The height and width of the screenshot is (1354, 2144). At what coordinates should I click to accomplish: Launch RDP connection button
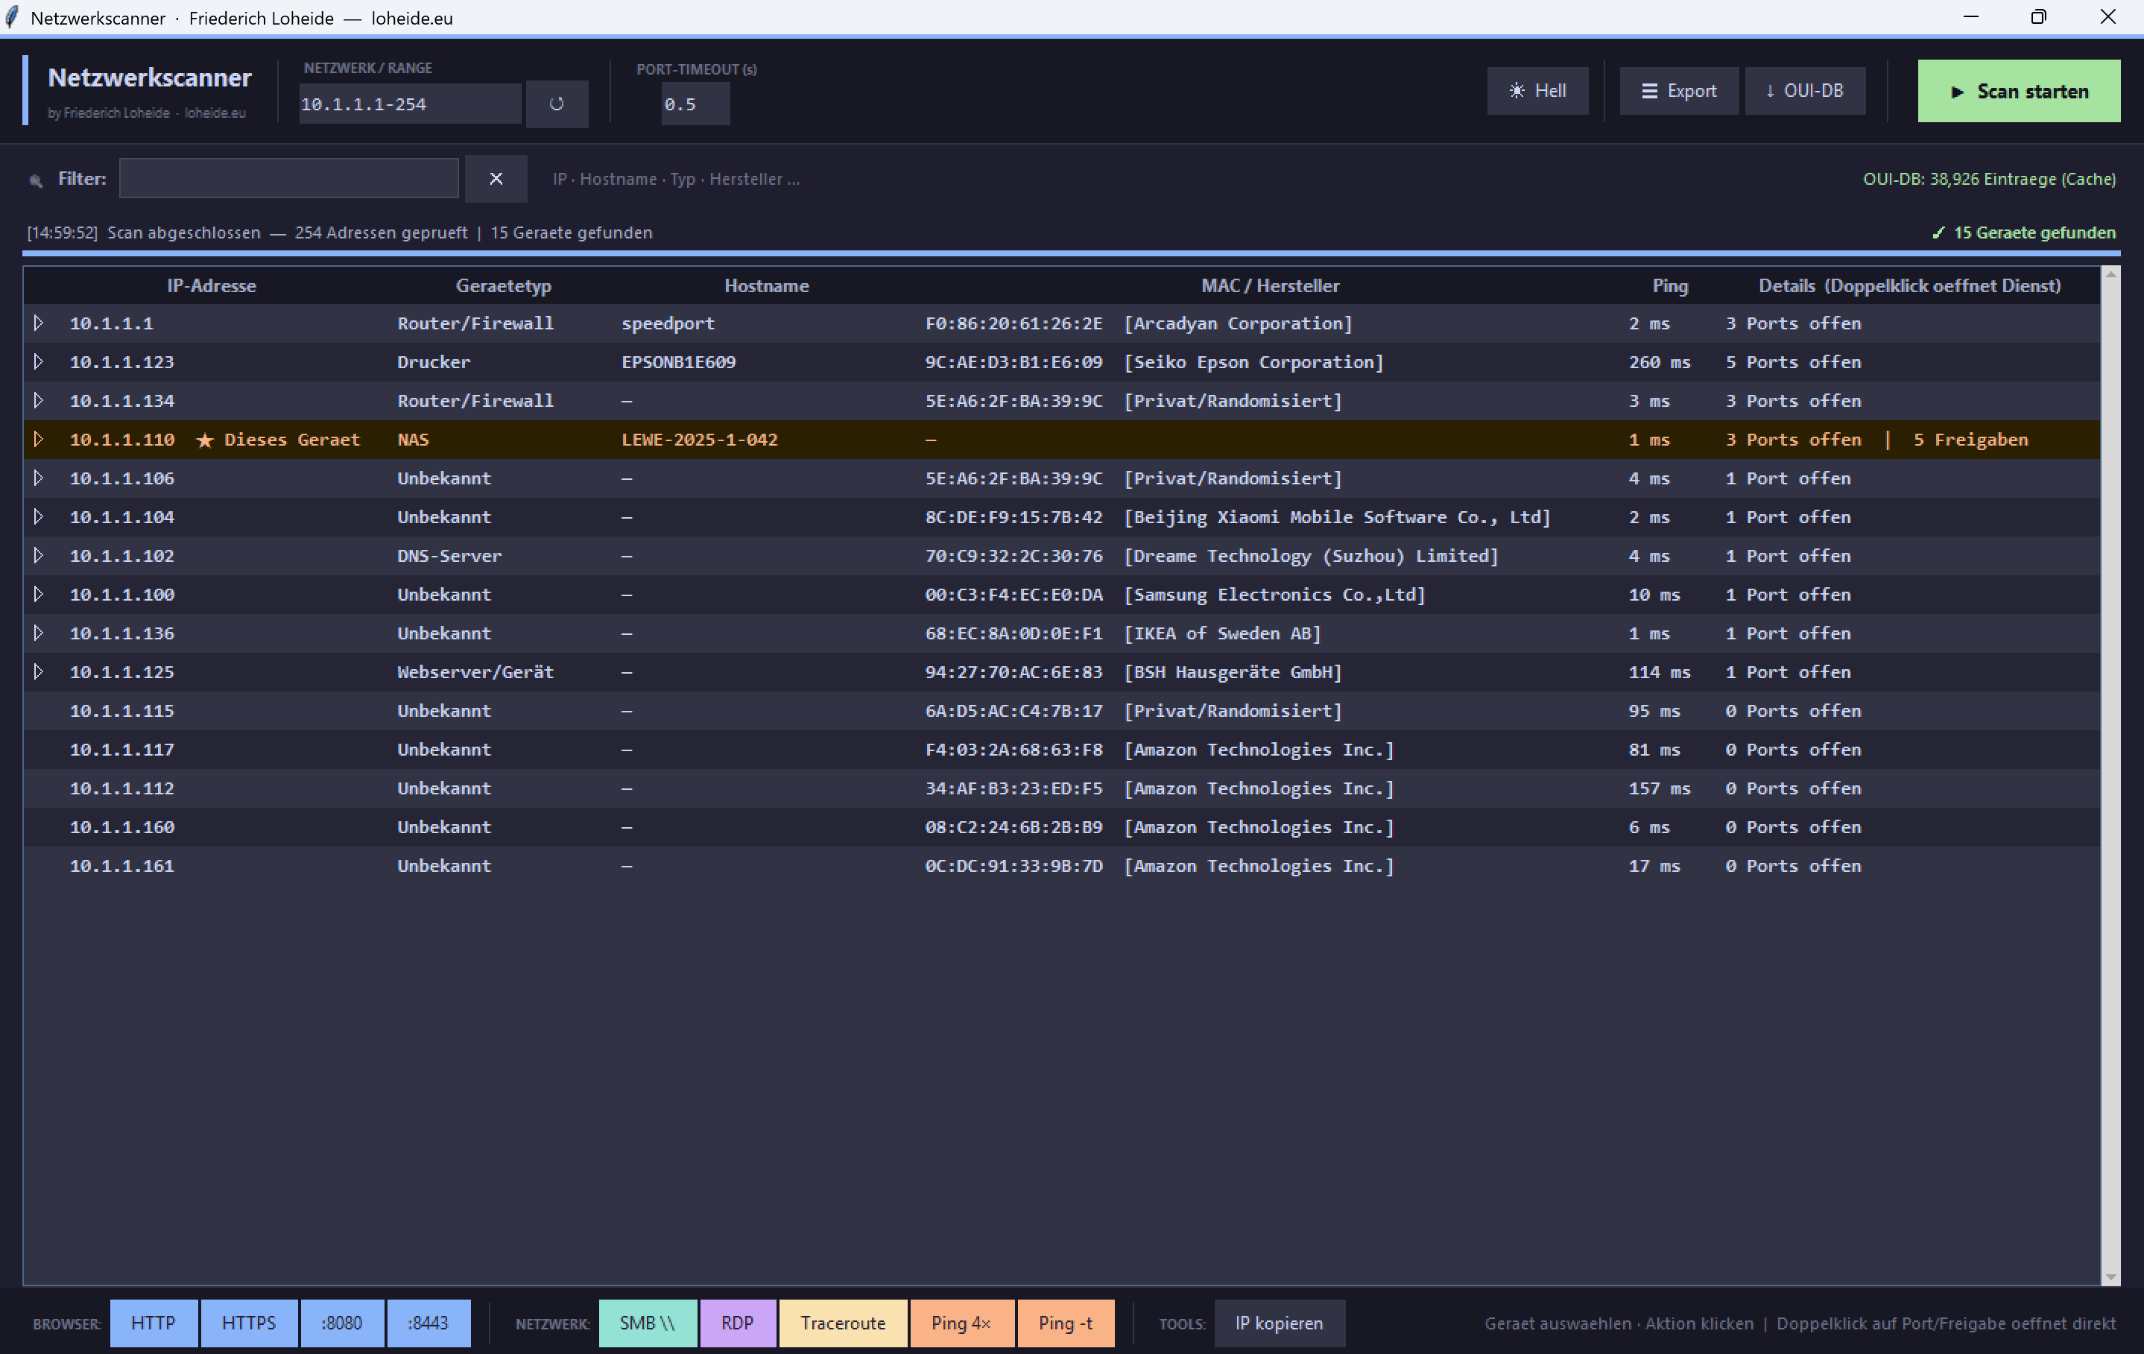click(x=736, y=1323)
